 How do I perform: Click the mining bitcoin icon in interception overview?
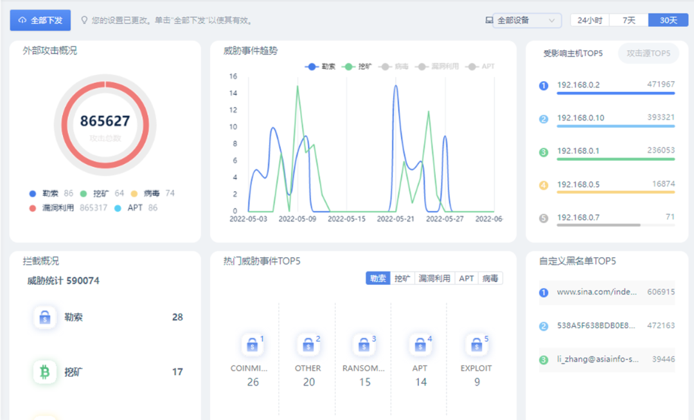click(45, 372)
